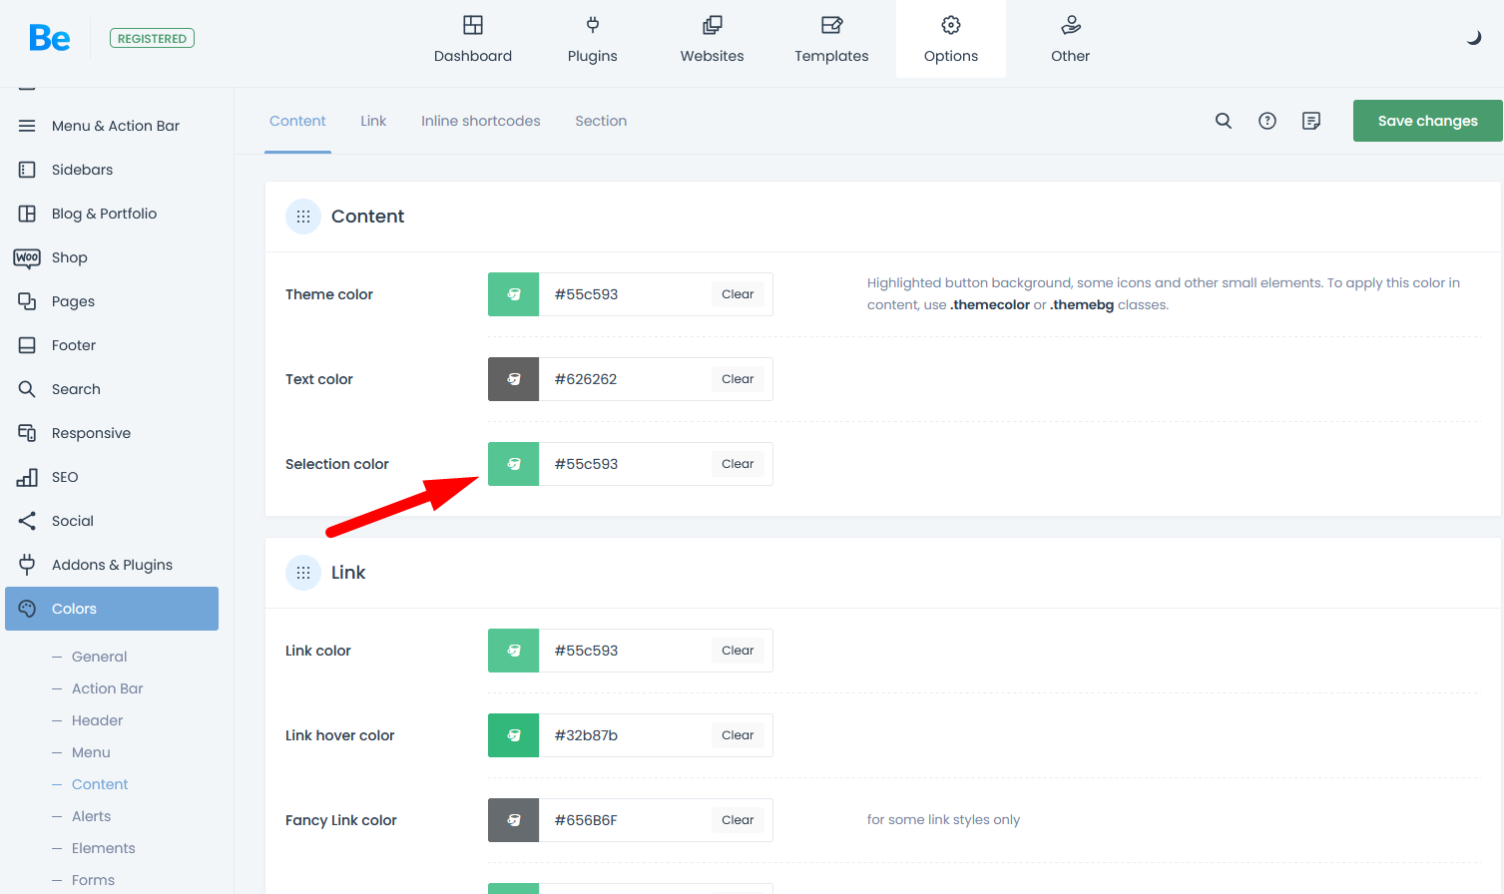The image size is (1504, 894).
Task: Open the Shop settings
Action: [x=112, y=257]
